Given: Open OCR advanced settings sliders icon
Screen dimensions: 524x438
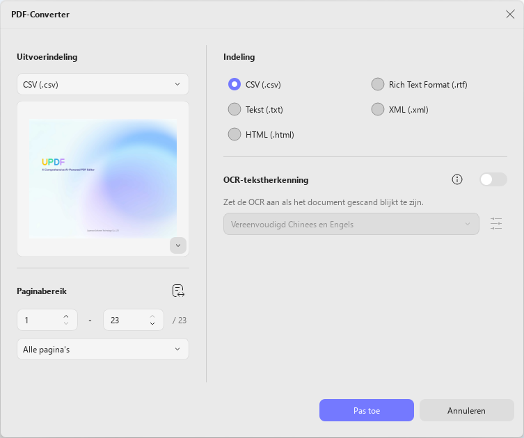Looking at the screenshot, I should click(x=496, y=224).
